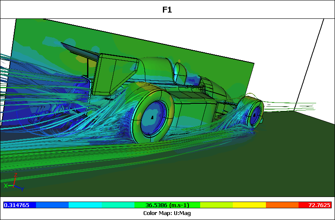The width and height of the screenshot is (335, 220).
Task: Select the cyan segment of the color bar
Action: click(x=85, y=205)
